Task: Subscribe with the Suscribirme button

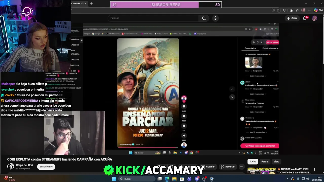Action: [x=46, y=167]
